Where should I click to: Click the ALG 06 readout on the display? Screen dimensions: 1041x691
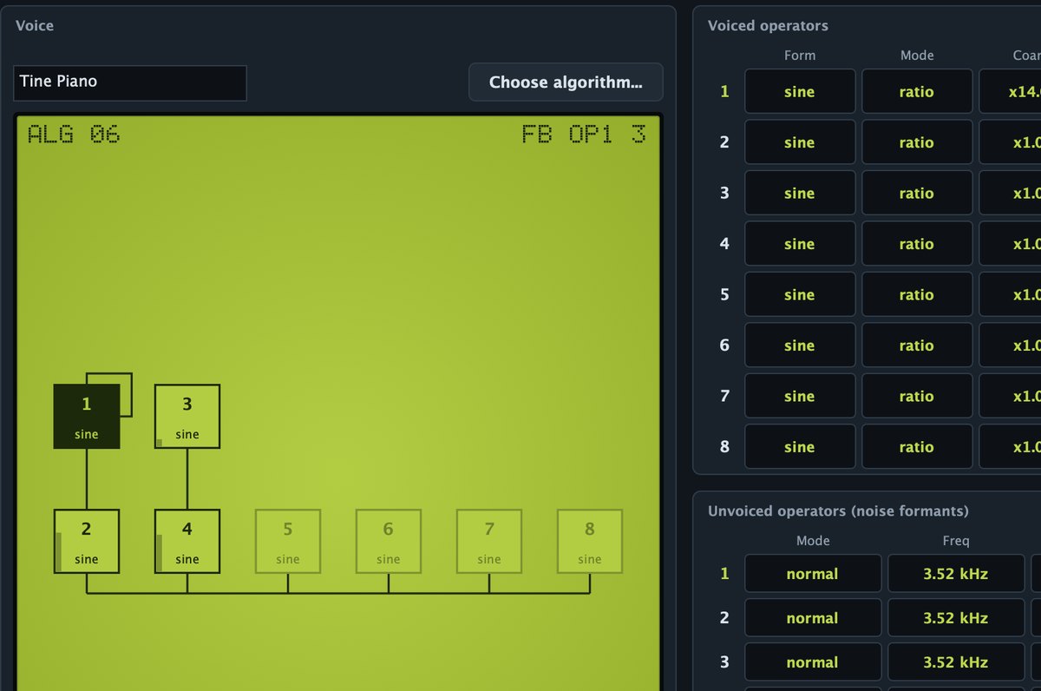[74, 135]
